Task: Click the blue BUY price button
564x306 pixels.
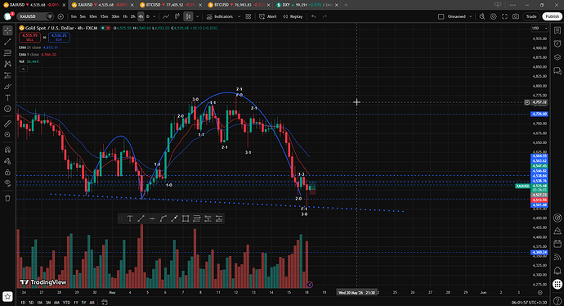Action: (59, 38)
